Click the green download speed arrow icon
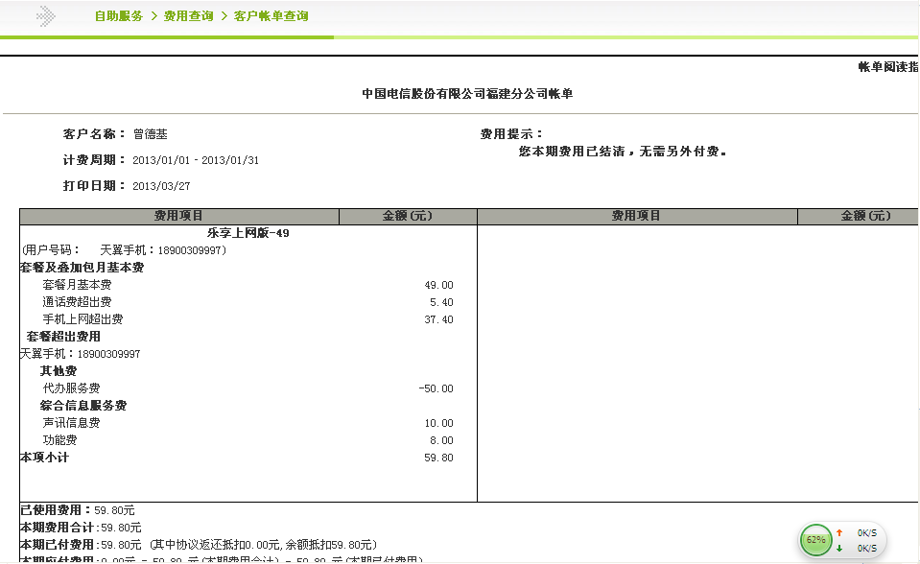920x564 pixels. coord(840,550)
